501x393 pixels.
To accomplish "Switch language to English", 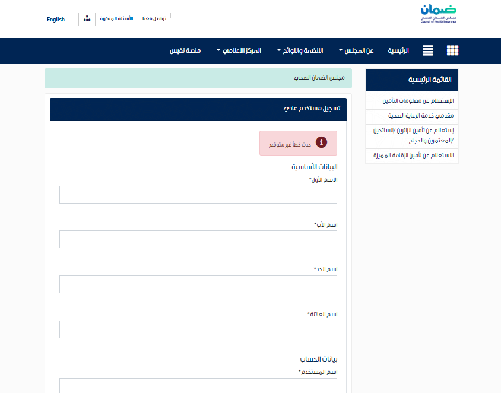I will pos(56,20).
